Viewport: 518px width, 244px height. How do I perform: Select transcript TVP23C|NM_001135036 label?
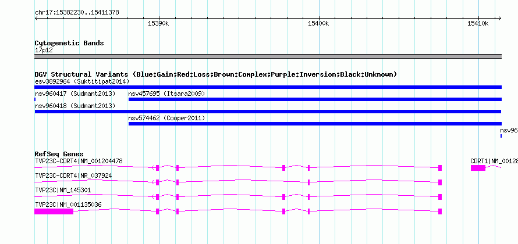[x=68, y=204]
